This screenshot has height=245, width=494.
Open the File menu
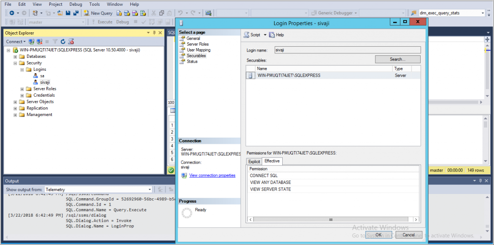[8, 4]
